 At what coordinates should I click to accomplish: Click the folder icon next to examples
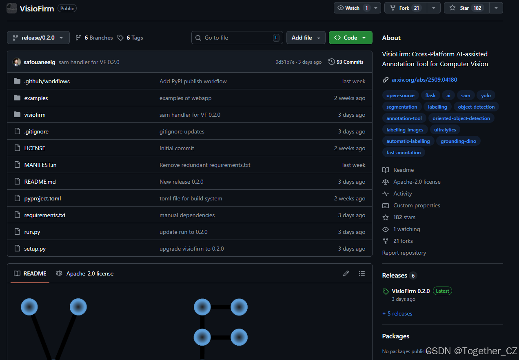[x=17, y=98]
